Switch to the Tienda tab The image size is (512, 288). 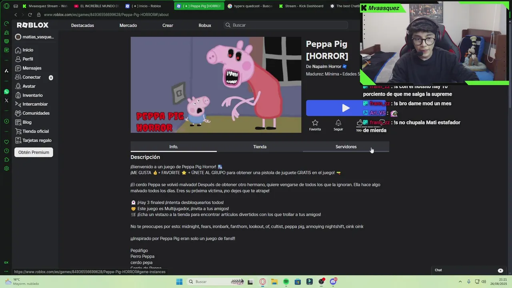[x=260, y=147]
